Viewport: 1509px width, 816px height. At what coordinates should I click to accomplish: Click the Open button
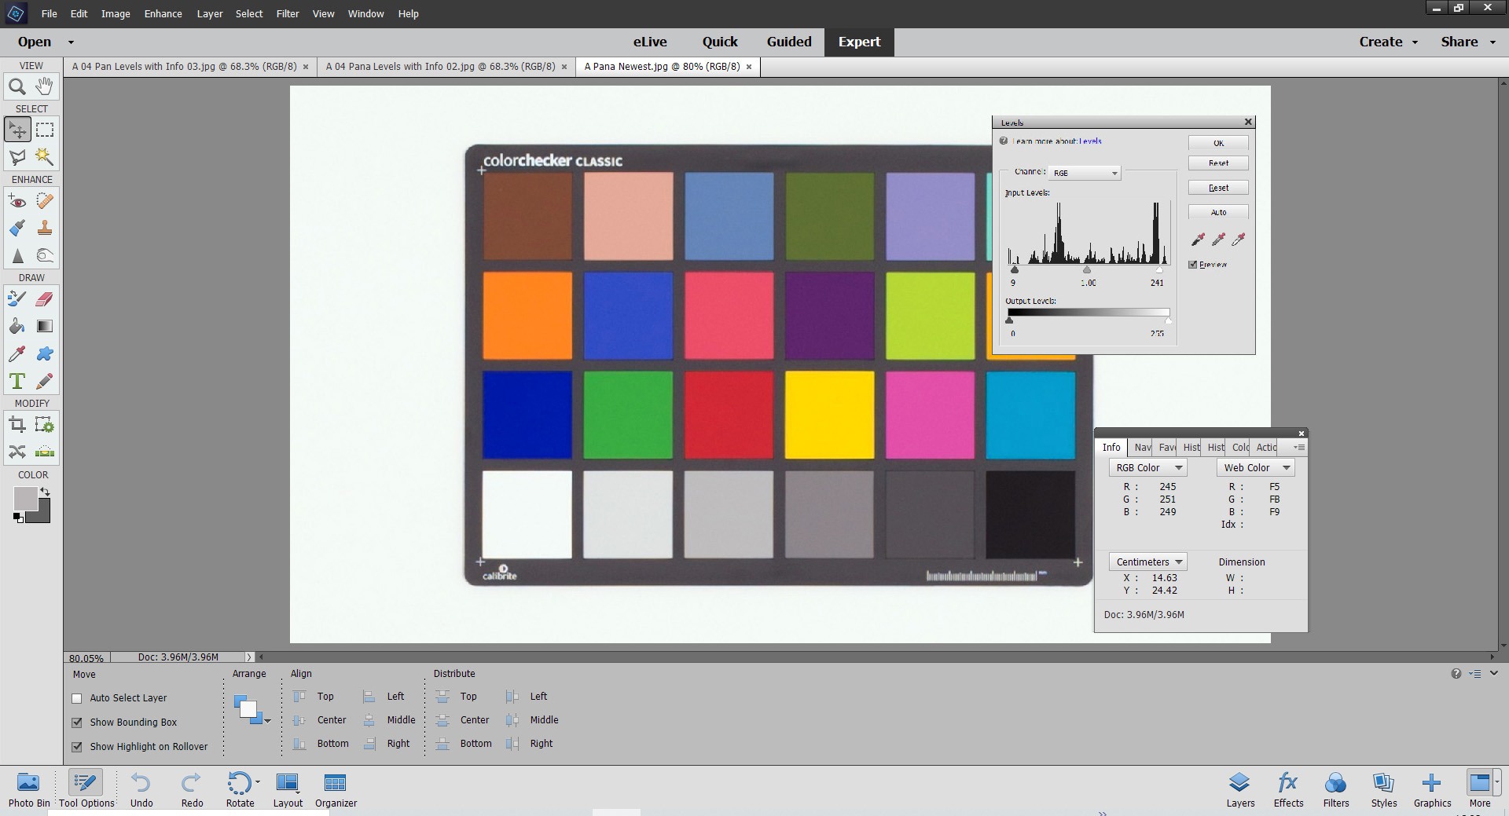[35, 42]
